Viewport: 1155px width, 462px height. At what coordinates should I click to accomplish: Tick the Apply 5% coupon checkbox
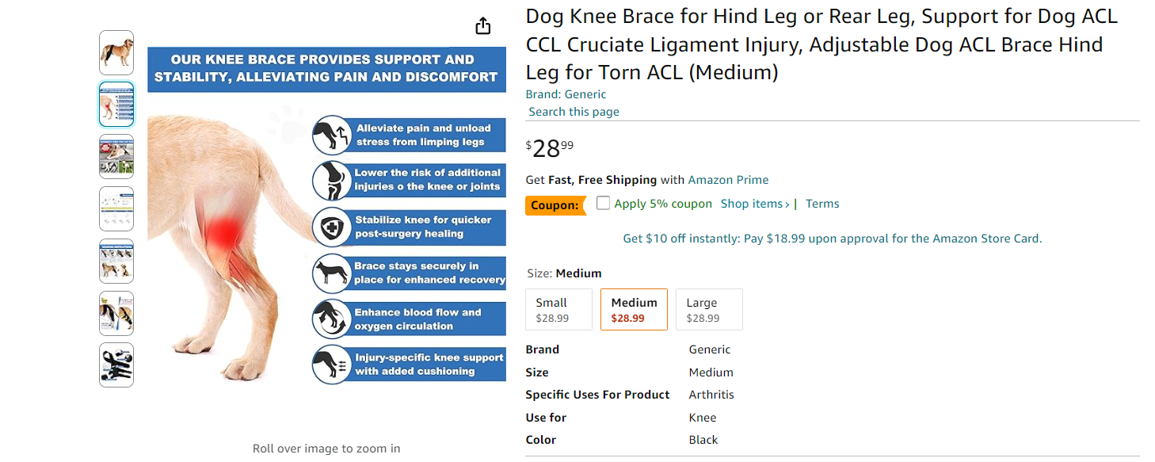[x=604, y=203]
